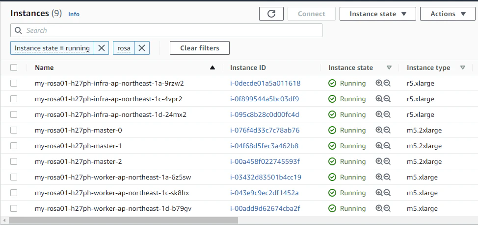Zoom-out filter icon for worker-1d-b79gv row
The width and height of the screenshot is (478, 225).
387,208
